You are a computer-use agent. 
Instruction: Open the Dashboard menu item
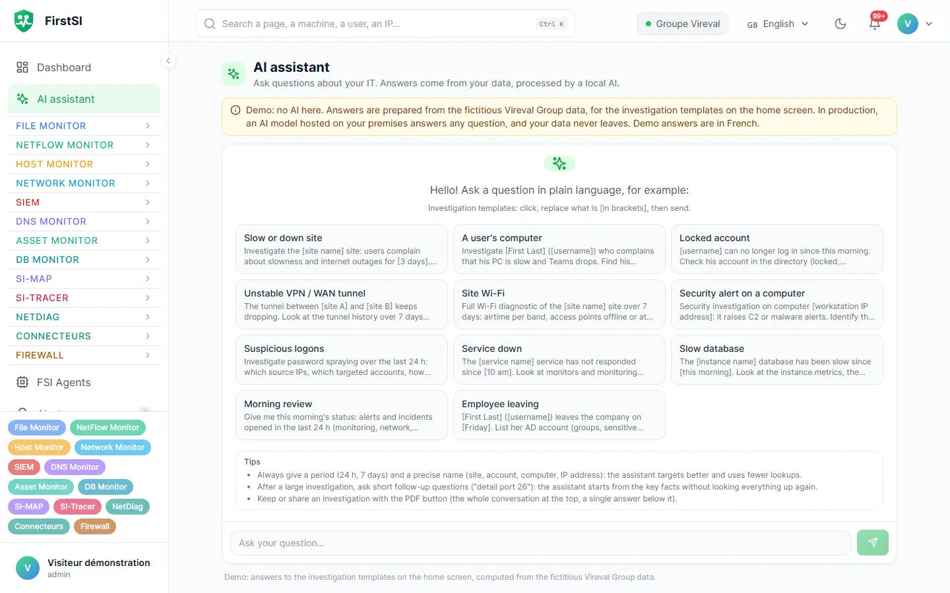pyautogui.click(x=84, y=67)
